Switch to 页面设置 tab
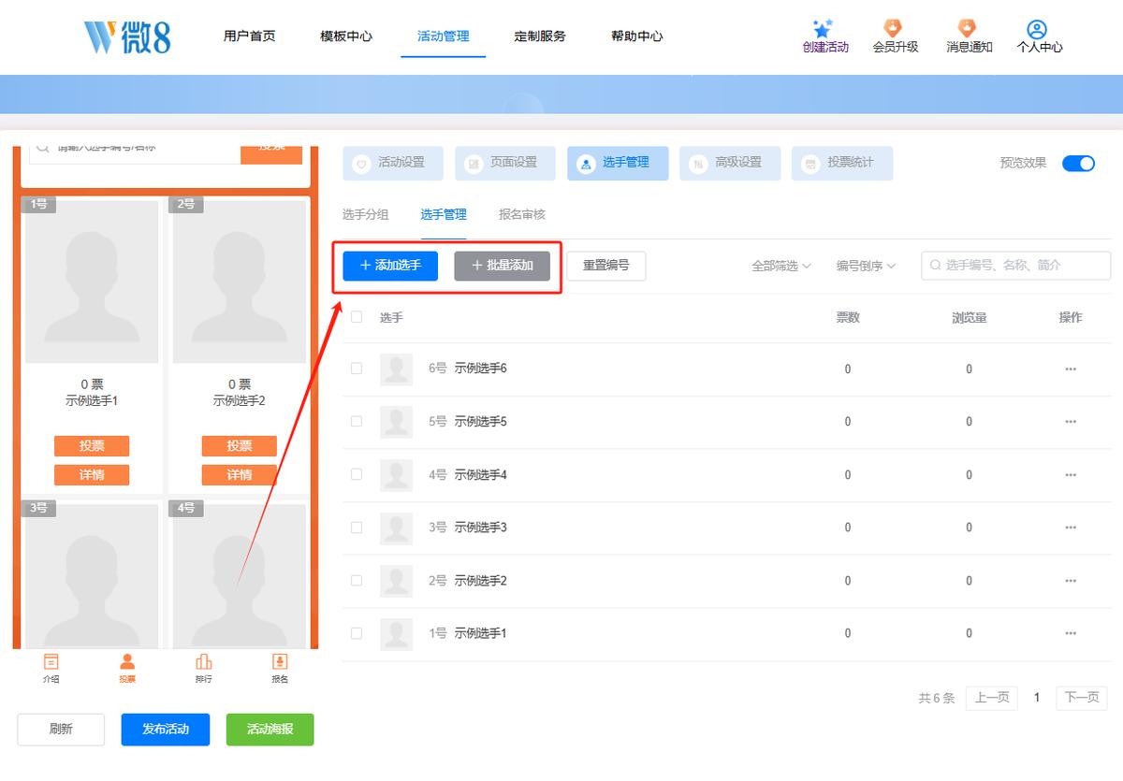Screen dimensions: 1123x781 coord(505,163)
